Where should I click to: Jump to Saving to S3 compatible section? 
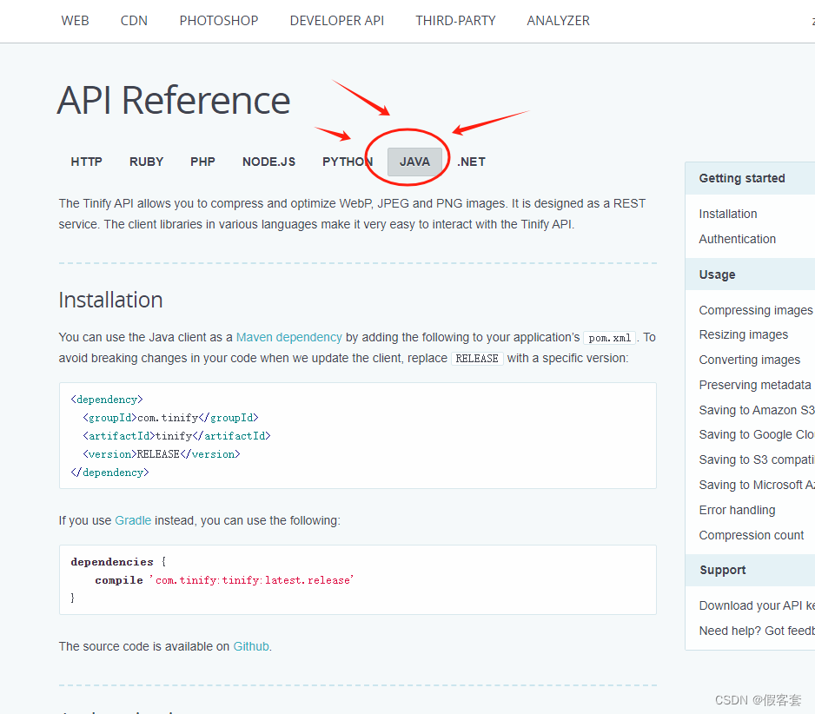tap(757, 459)
